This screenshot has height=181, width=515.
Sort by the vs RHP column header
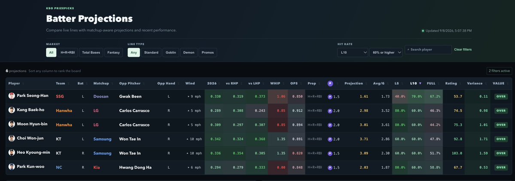pyautogui.click(x=233, y=83)
